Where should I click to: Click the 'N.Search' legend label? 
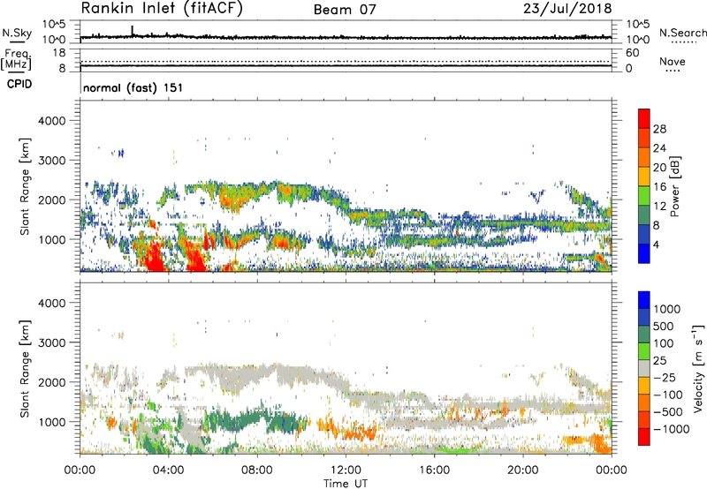682,33
